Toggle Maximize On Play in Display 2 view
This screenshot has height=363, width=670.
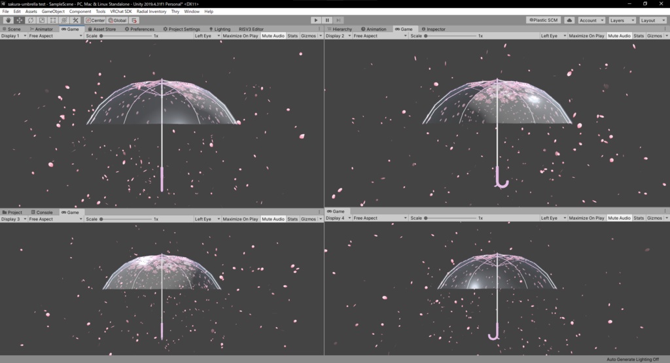click(587, 36)
